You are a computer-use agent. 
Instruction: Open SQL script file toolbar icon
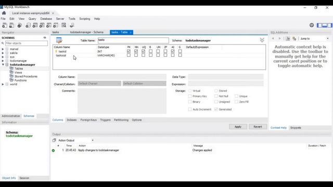click(11, 25)
